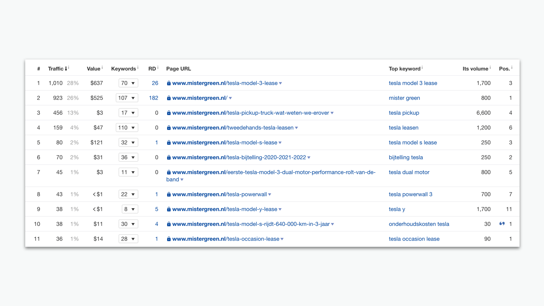Click top keyword 'tesla model 3 lease'

tap(413, 83)
